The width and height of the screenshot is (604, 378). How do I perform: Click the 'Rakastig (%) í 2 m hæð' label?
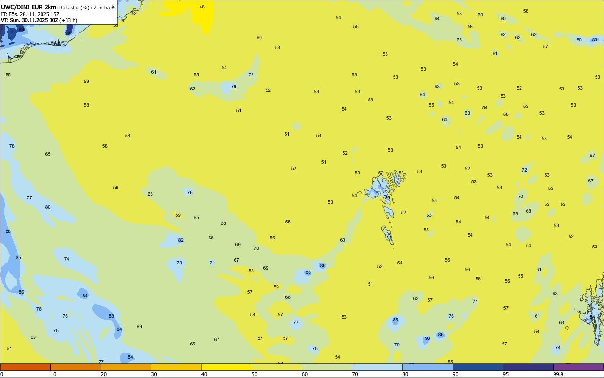pyautogui.click(x=87, y=7)
